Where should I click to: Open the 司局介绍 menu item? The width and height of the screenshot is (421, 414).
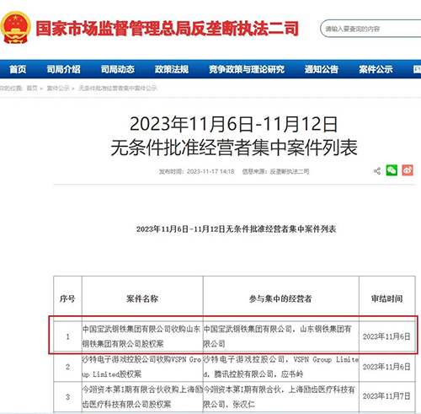click(x=63, y=69)
